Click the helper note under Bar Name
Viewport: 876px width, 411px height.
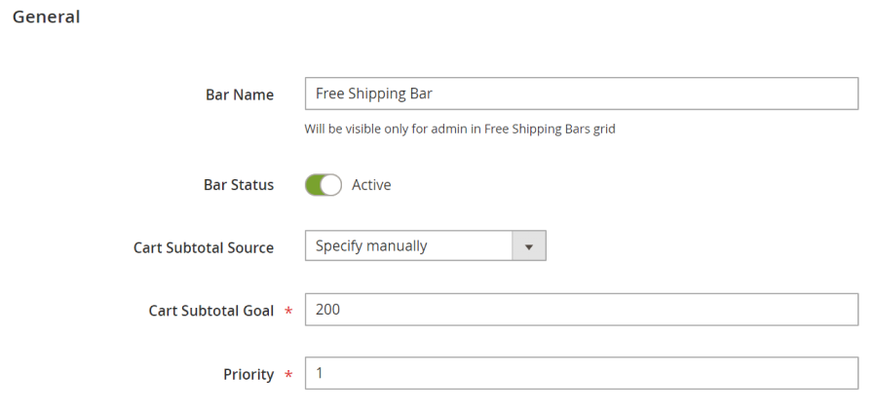click(460, 129)
